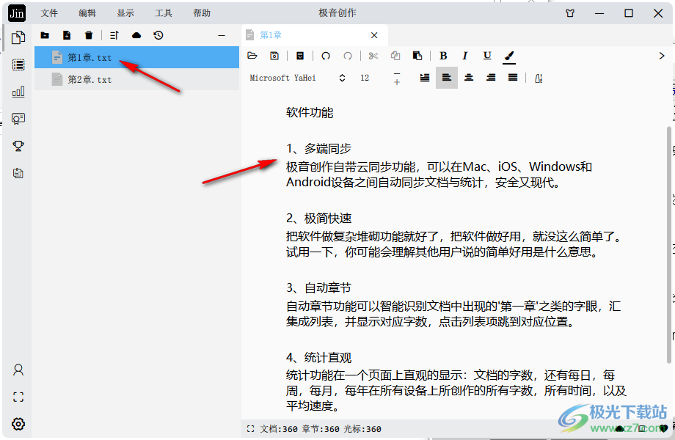Expand more toolbar options chevron
Screen dimensions: 675x440
pyautogui.click(x=662, y=56)
